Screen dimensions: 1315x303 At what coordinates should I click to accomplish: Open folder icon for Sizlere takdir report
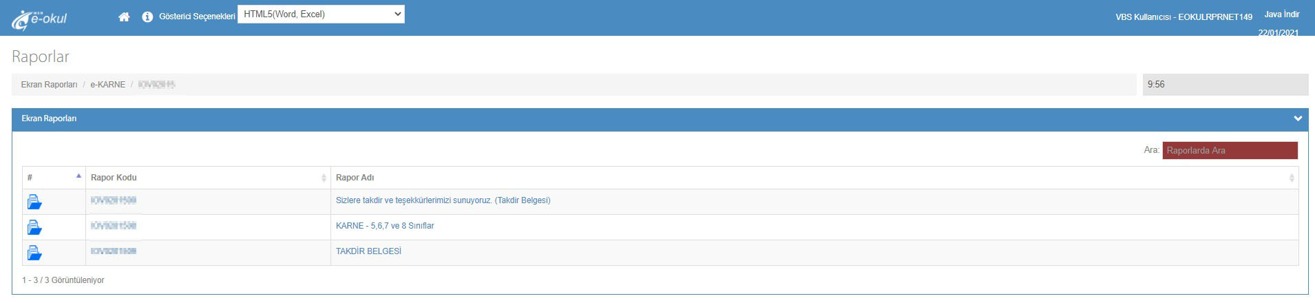click(x=34, y=202)
